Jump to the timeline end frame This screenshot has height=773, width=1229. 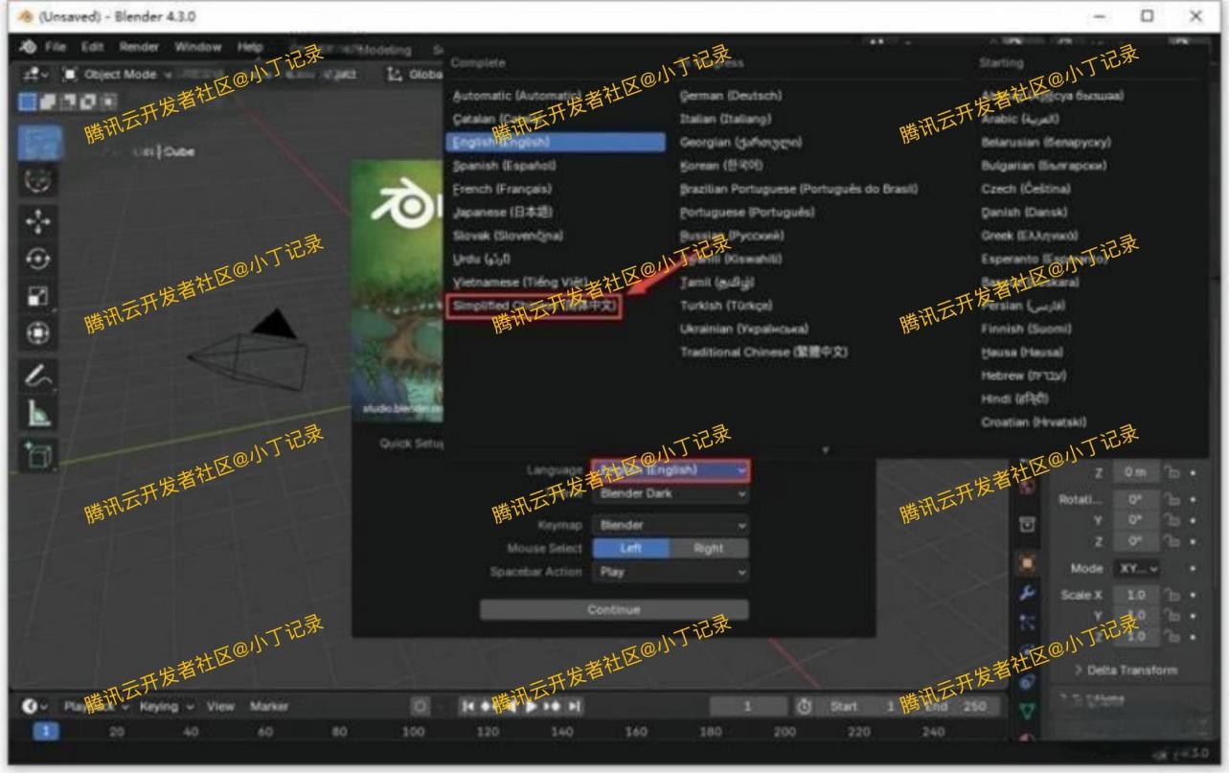coord(576,707)
